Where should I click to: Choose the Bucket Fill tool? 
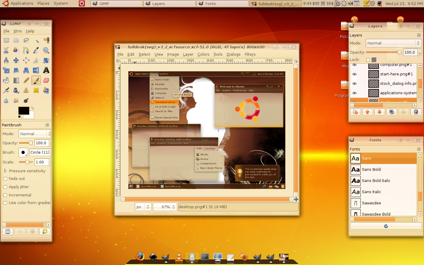tap(6, 80)
